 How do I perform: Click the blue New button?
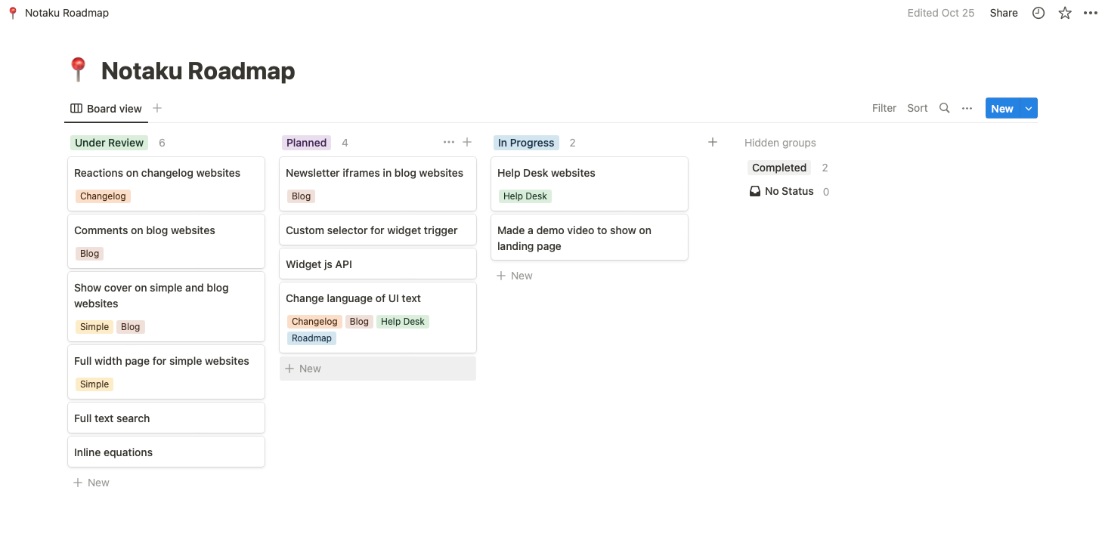pyautogui.click(x=1001, y=108)
